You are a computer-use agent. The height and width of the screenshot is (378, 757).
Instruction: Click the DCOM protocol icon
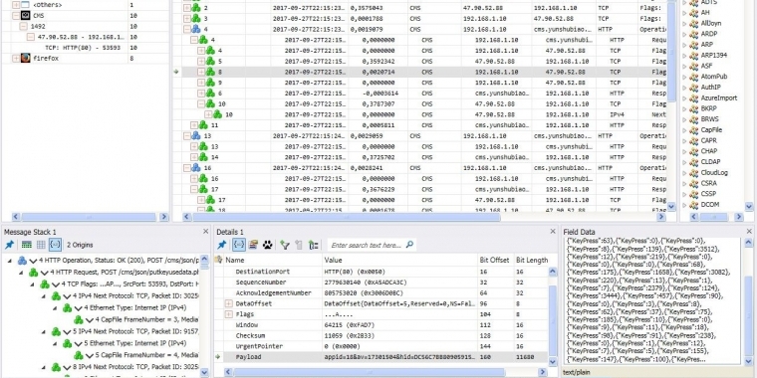694,205
